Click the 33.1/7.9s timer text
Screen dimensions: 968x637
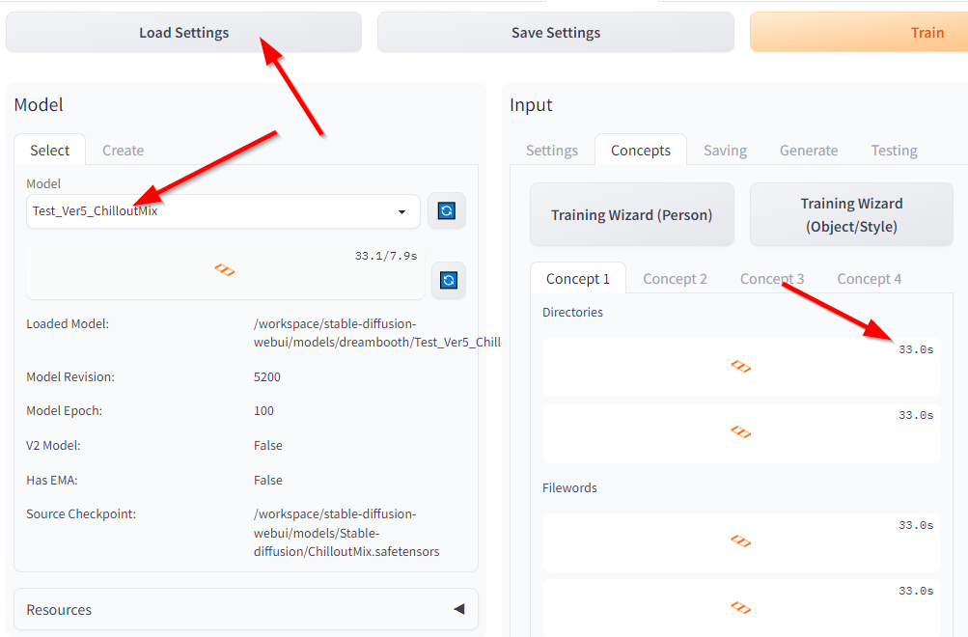tap(386, 256)
